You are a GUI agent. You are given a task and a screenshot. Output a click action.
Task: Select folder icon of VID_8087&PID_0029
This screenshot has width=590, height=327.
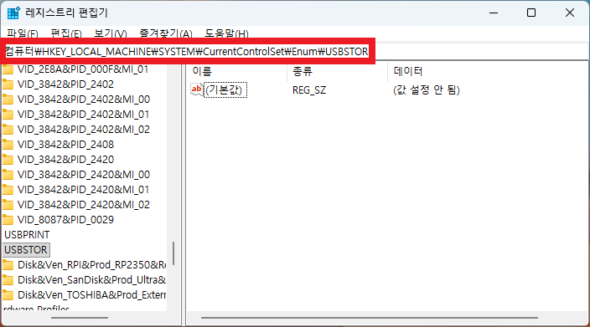coord(8,220)
